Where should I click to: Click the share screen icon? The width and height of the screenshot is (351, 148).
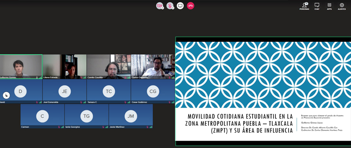(x=180, y=6)
